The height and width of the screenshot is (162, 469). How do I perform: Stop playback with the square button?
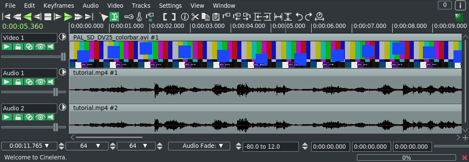pyautogui.click(x=48, y=17)
